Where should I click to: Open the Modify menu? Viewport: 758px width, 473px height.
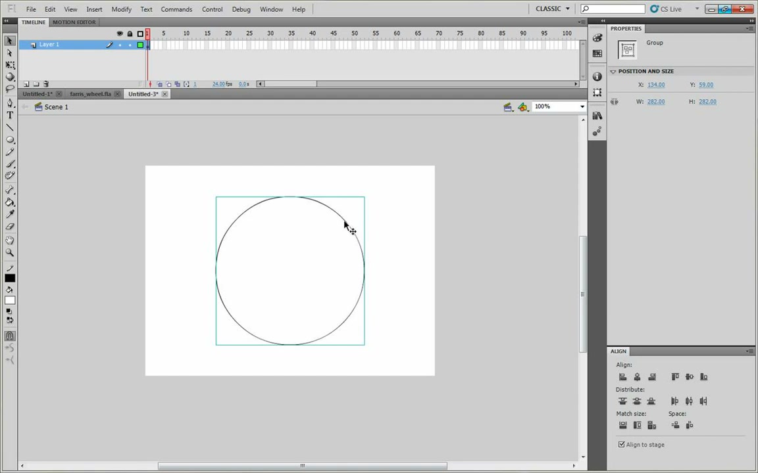pos(121,9)
